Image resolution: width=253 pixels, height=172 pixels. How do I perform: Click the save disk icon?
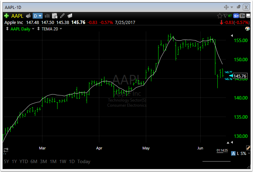[248, 16]
